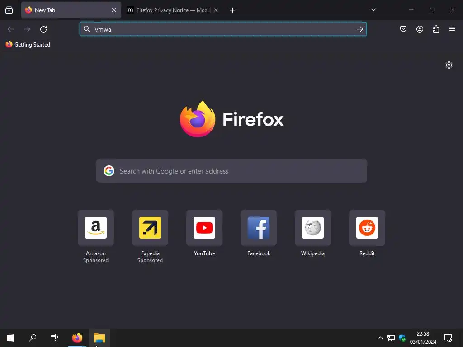Go back one page
Screen dimensions: 463x347
point(11,29)
